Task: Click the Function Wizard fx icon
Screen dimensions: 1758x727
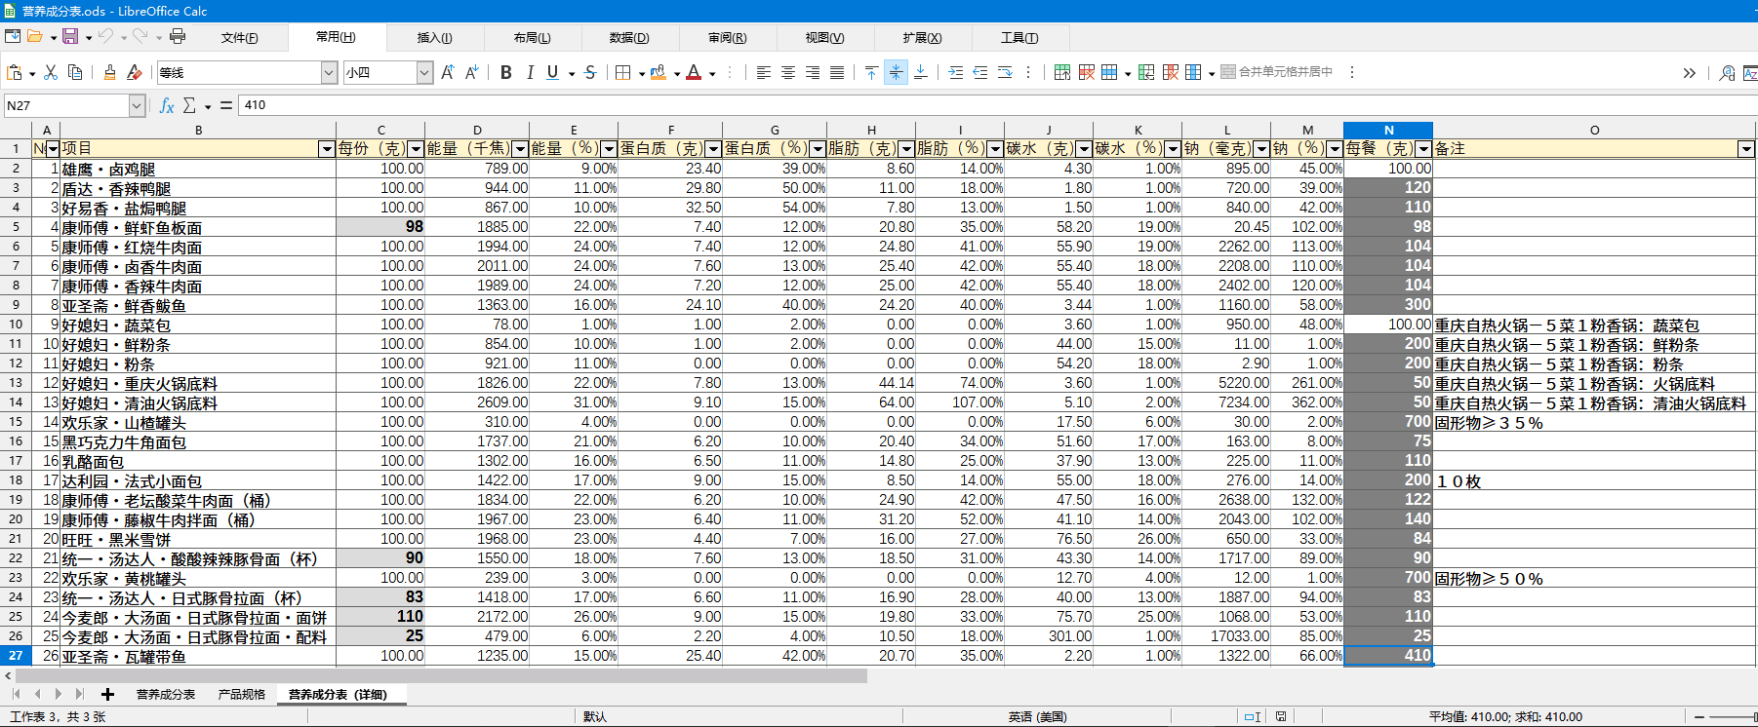Action: click(167, 105)
